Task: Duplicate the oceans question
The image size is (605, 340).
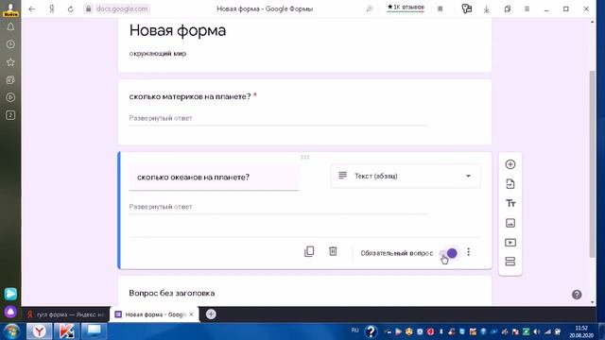Action: pyautogui.click(x=309, y=251)
